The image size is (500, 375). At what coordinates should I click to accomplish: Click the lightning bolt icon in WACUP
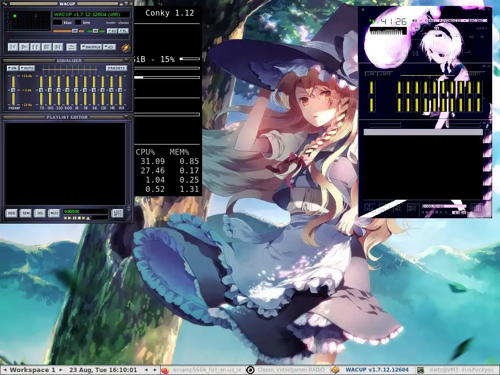[x=125, y=47]
